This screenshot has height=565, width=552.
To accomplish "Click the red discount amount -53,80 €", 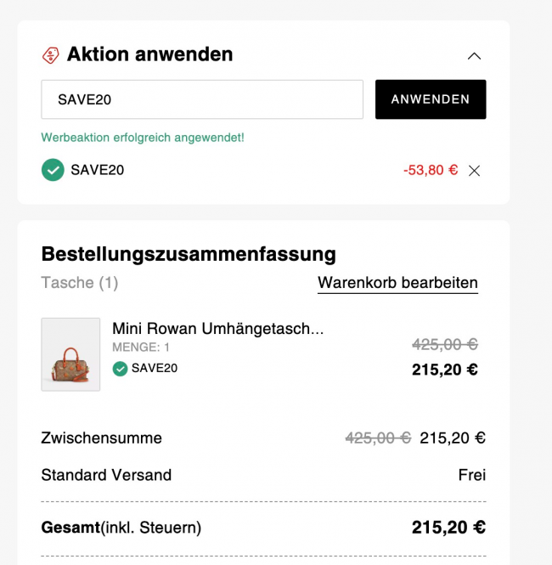I will [431, 170].
